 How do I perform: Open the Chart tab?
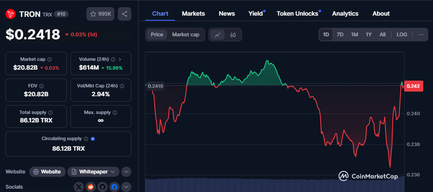point(160,14)
